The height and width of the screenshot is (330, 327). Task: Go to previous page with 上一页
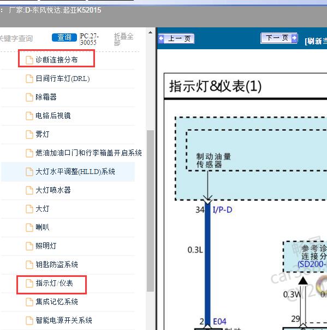click(x=176, y=39)
